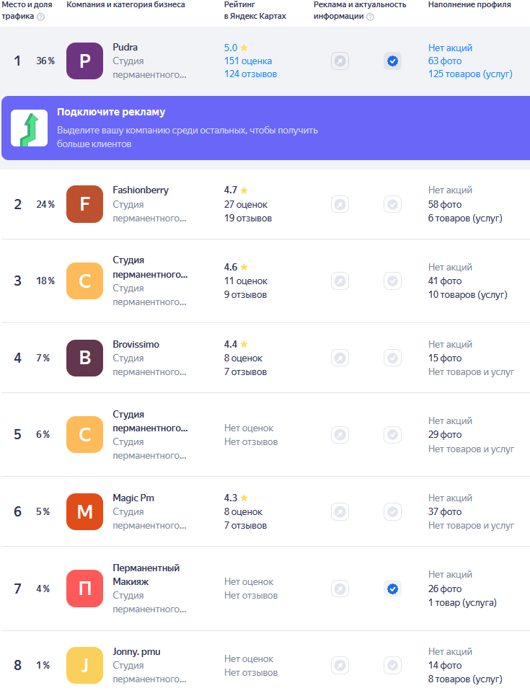Click the '41 фото' text
Viewport: 530px width, 696px height.
click(445, 281)
